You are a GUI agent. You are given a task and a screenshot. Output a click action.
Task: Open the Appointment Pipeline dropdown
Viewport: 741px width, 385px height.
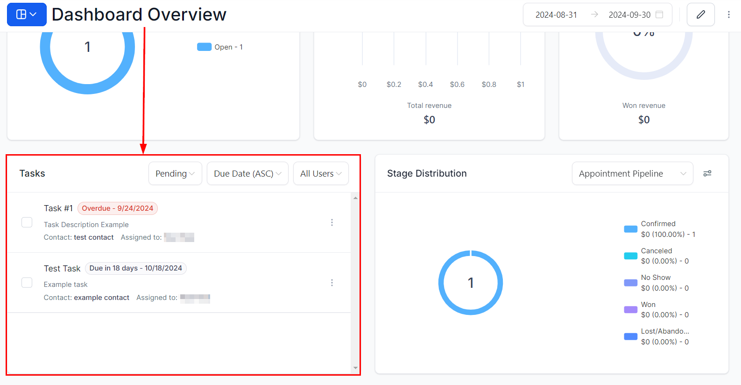[632, 173]
